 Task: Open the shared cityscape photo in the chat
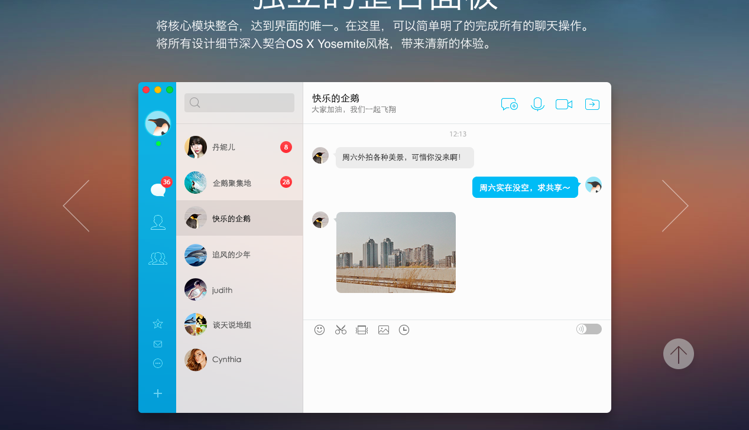click(395, 252)
